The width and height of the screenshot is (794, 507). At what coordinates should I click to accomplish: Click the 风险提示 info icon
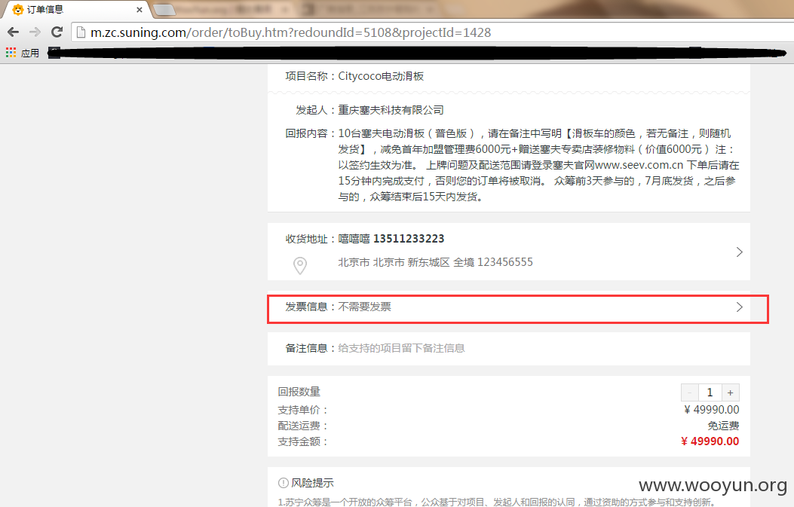(x=283, y=483)
